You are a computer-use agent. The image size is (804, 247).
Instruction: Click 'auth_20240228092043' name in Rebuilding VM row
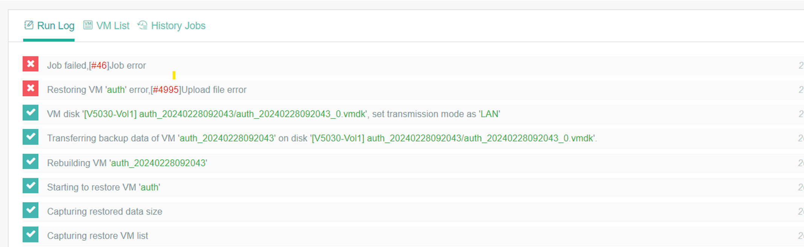(x=159, y=163)
